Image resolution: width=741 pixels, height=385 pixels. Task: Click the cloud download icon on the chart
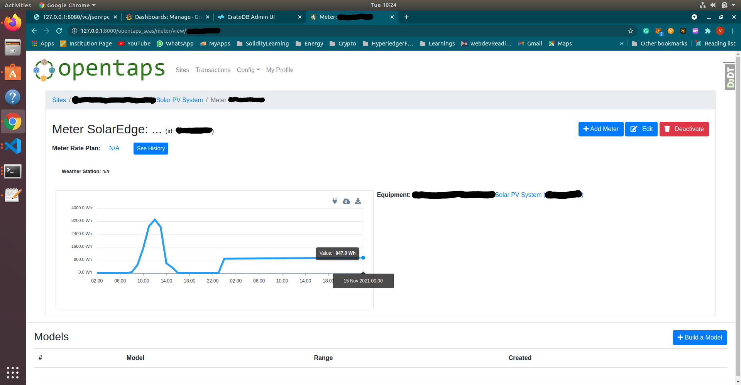346,201
